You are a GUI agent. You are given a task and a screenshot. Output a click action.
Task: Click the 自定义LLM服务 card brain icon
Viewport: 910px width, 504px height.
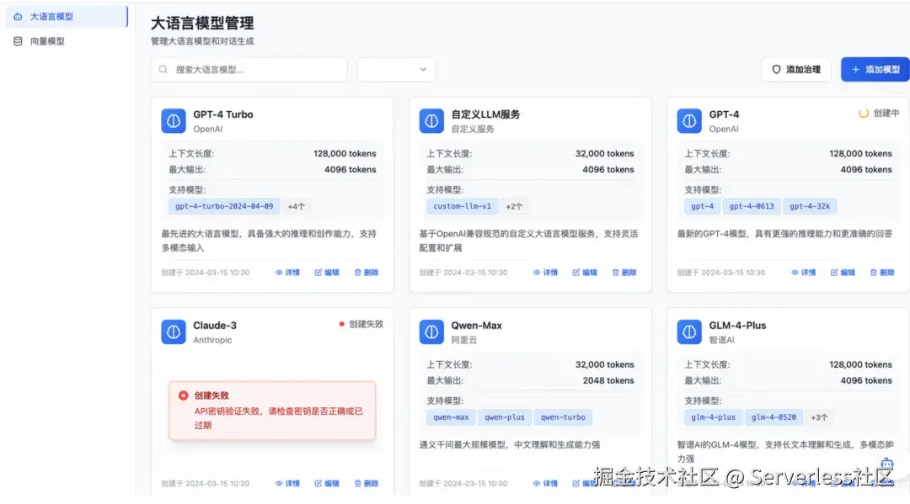coord(431,121)
